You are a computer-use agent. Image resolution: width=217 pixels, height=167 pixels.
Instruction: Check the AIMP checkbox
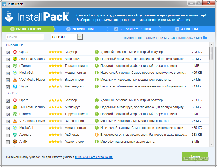point(8,142)
